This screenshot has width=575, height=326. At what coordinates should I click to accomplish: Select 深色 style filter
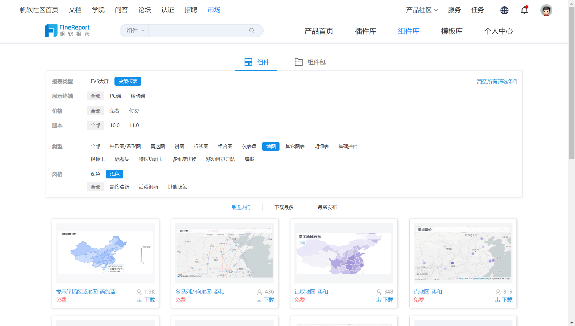(x=95, y=174)
